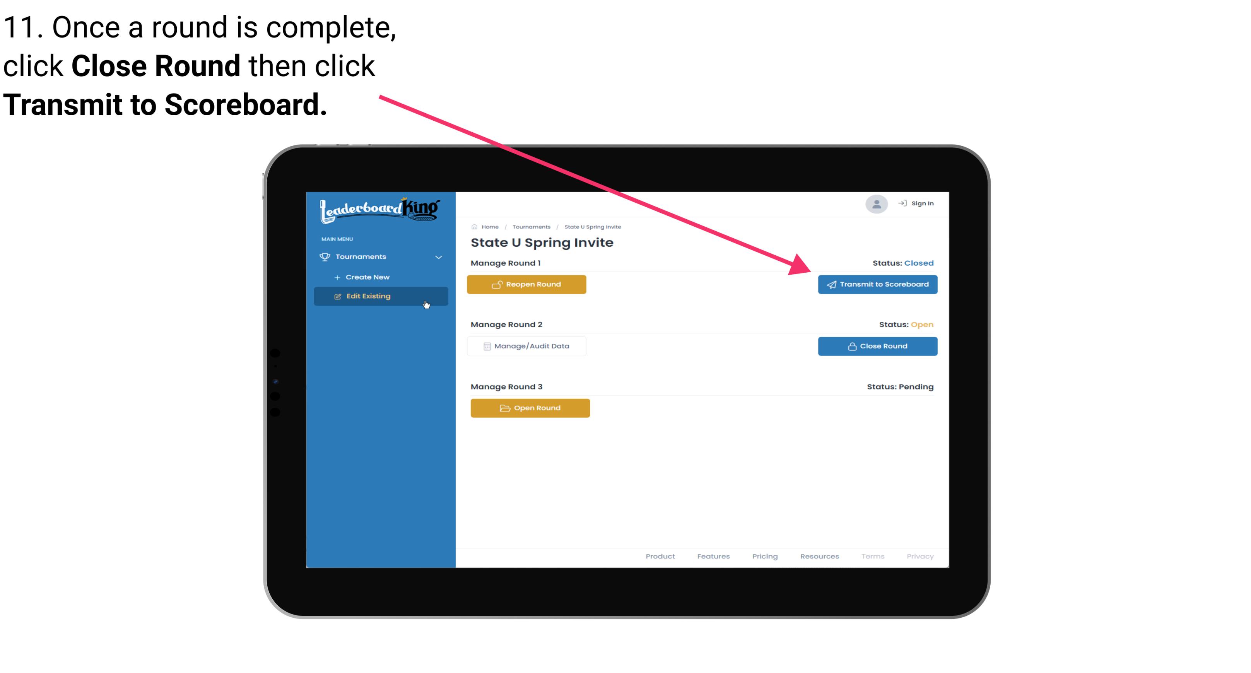
Task: Click the Pricing footer link
Action: [x=765, y=556]
